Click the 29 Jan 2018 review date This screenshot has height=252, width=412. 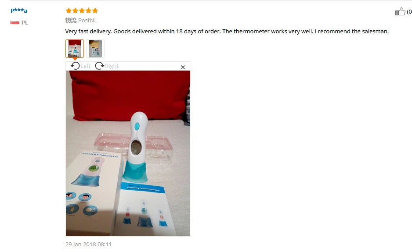(88, 244)
